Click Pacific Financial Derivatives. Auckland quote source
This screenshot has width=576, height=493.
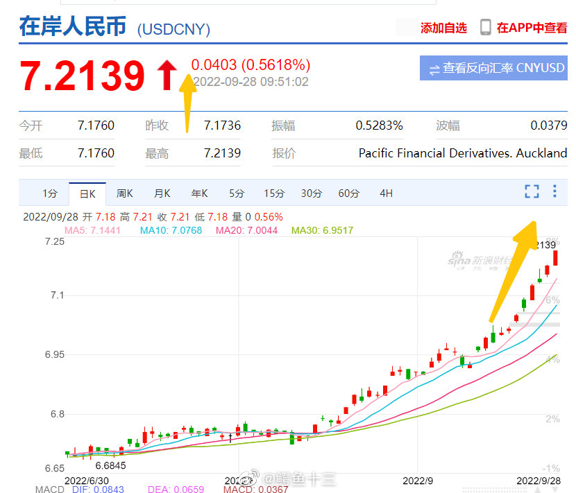click(463, 153)
